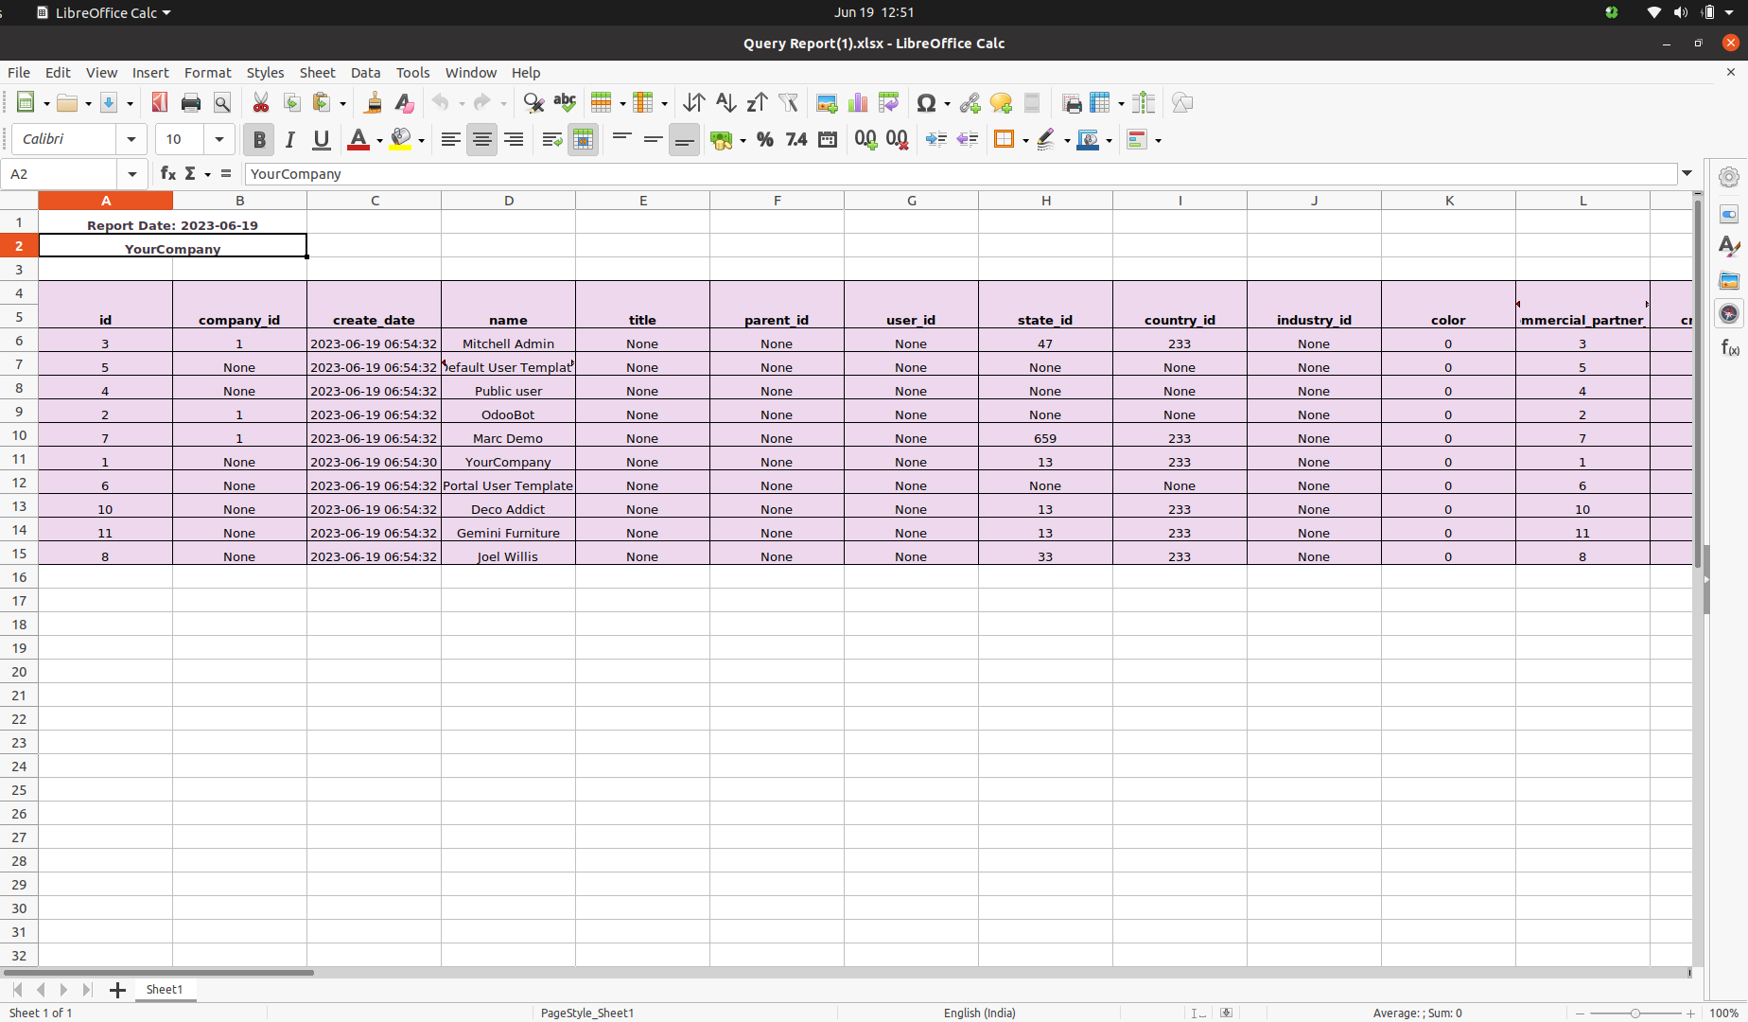
Task: Expand the Name Box dropdown arrow
Action: click(132, 174)
